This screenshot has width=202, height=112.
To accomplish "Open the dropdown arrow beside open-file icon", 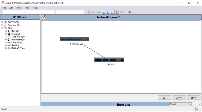I will (x=96, y=12).
